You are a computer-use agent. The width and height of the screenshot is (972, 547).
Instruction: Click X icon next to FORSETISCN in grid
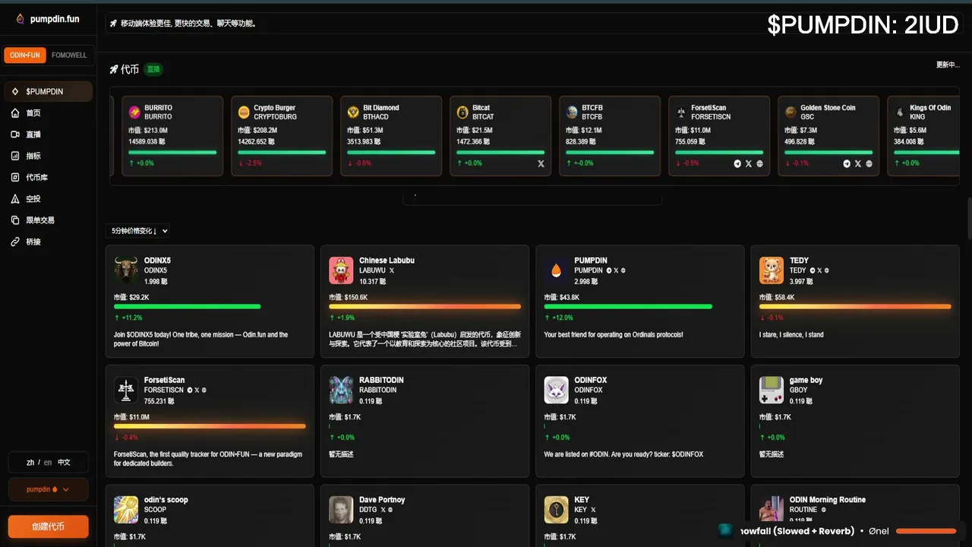click(197, 390)
